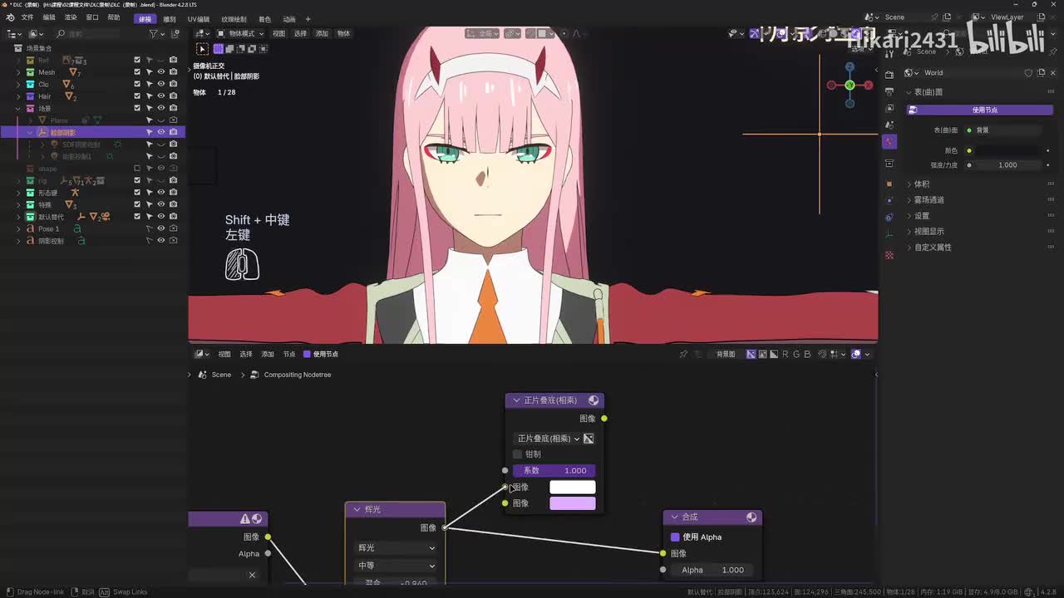Hide the Mesh collection in viewport
The width and height of the screenshot is (1064, 598).
(x=161, y=72)
